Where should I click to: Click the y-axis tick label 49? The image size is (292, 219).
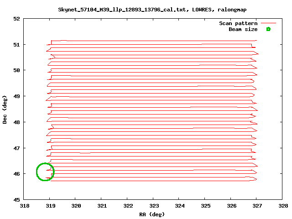(x=16, y=96)
